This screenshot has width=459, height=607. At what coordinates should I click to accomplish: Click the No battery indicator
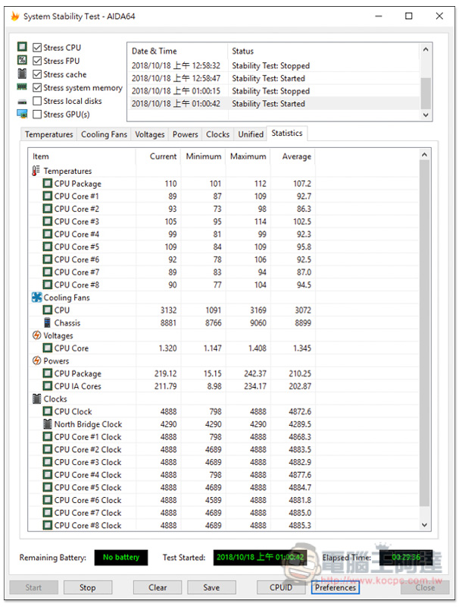(121, 558)
